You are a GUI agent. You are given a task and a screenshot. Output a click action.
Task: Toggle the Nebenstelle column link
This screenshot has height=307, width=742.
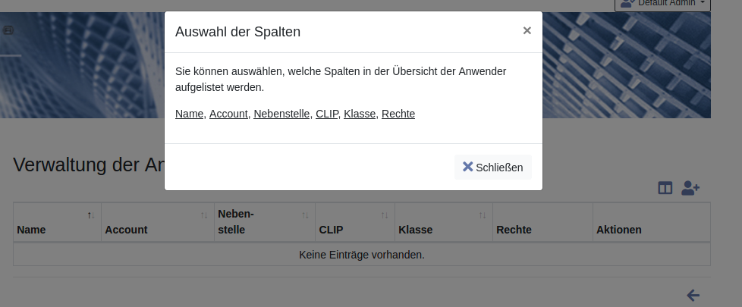tap(281, 114)
